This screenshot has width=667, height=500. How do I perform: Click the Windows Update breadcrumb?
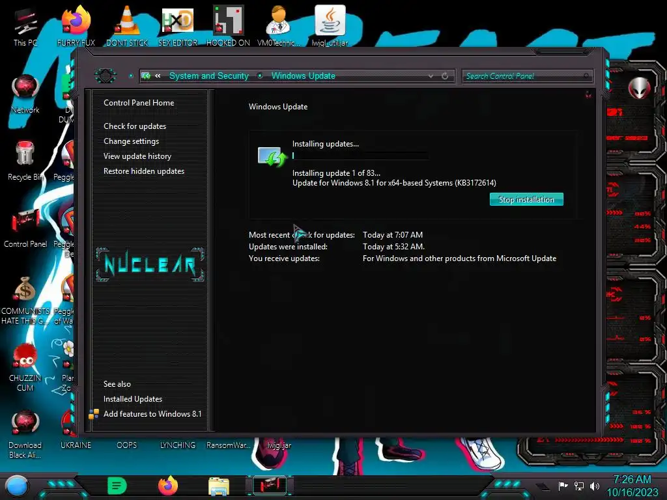pos(304,76)
